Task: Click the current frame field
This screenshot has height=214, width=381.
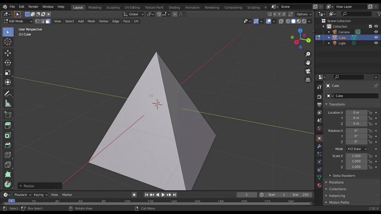Action: (x=246, y=195)
